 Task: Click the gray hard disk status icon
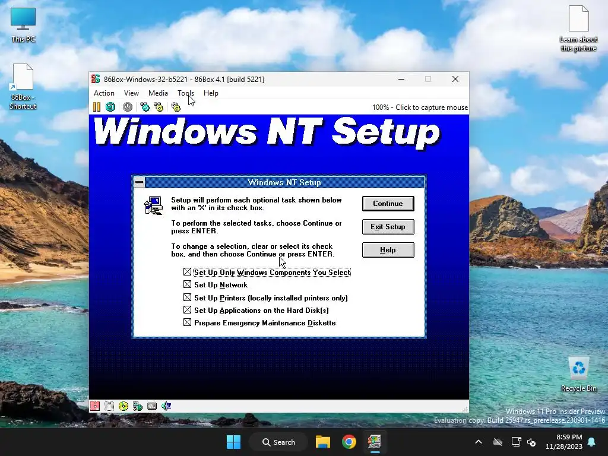[152, 406]
